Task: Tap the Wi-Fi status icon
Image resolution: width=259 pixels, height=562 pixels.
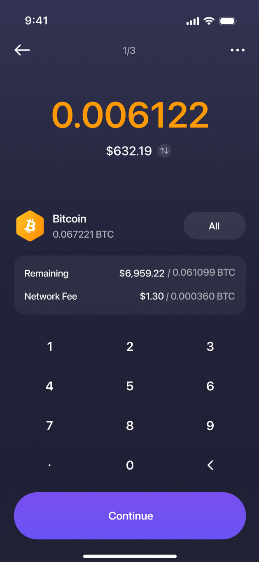Action: 209,21
